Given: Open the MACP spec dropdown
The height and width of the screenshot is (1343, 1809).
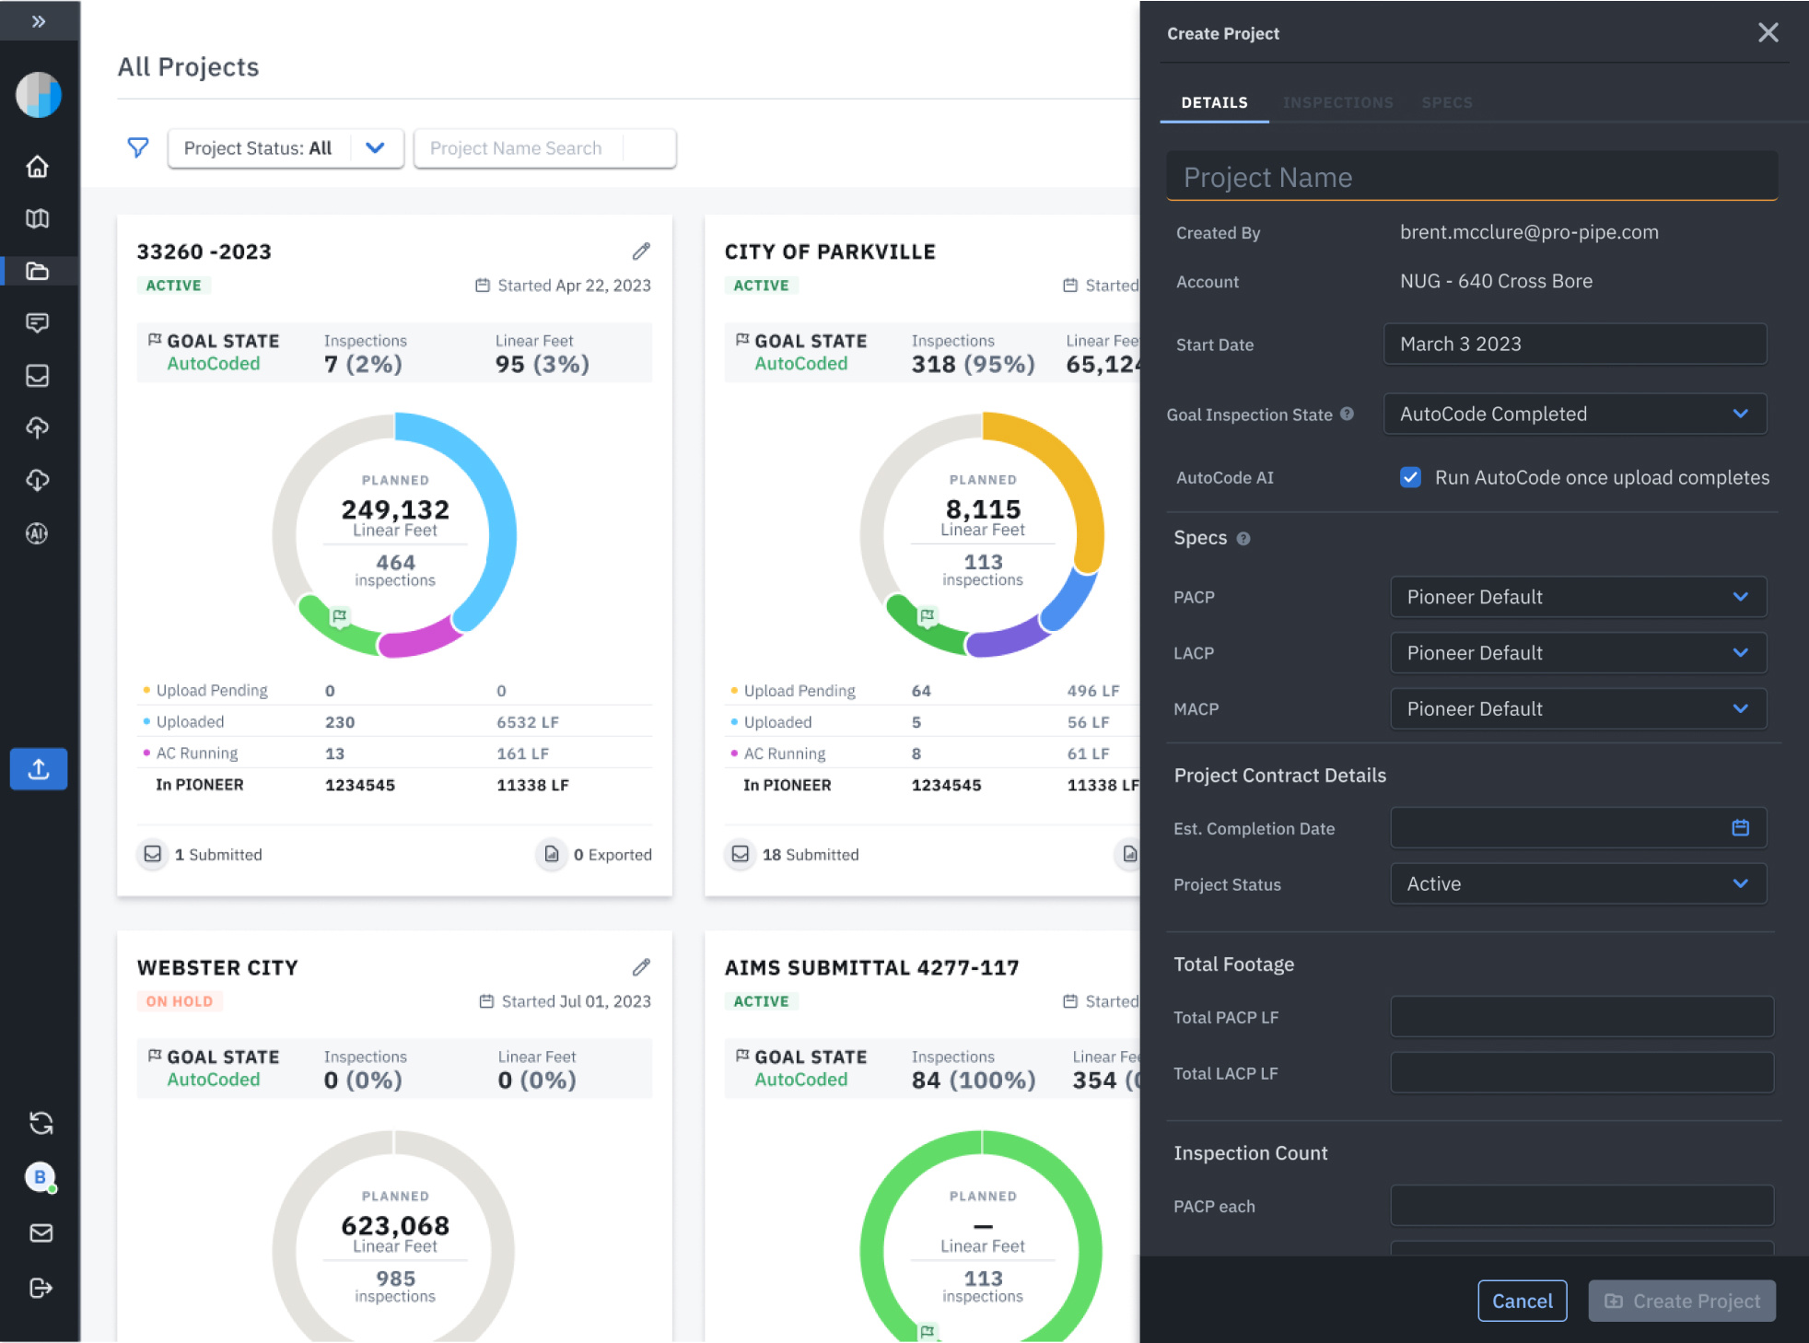Looking at the screenshot, I should click(x=1578, y=709).
